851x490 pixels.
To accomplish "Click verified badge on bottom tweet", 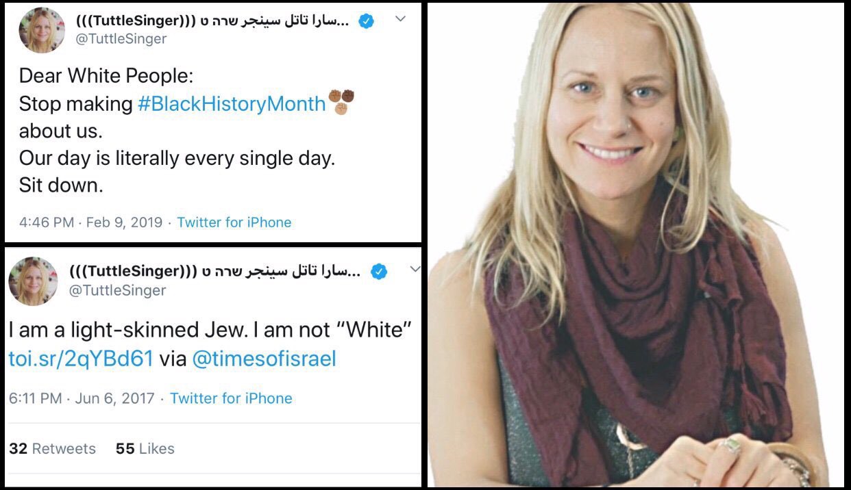I will pos(379,272).
